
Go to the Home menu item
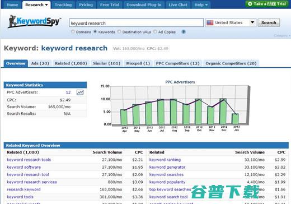12,5
